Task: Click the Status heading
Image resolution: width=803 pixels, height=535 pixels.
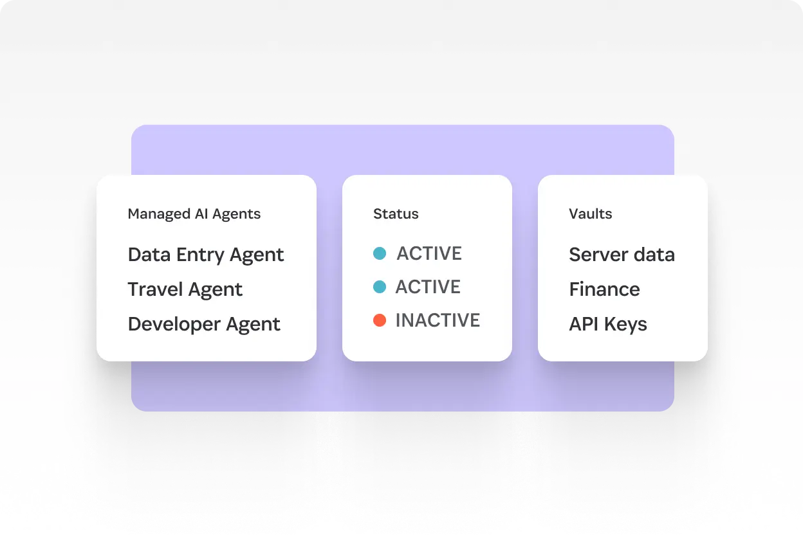Action: pos(396,214)
